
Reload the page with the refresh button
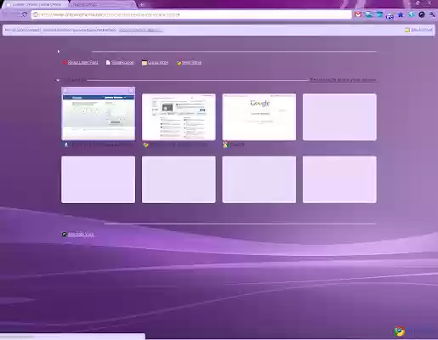click(25, 14)
